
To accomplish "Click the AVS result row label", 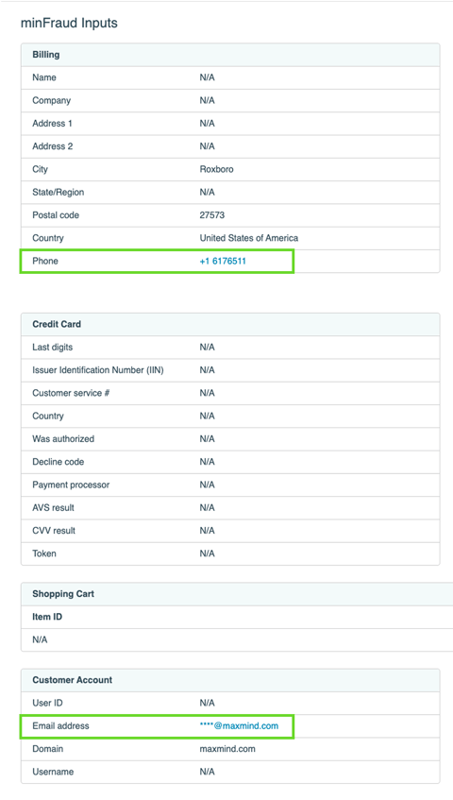I will (54, 507).
